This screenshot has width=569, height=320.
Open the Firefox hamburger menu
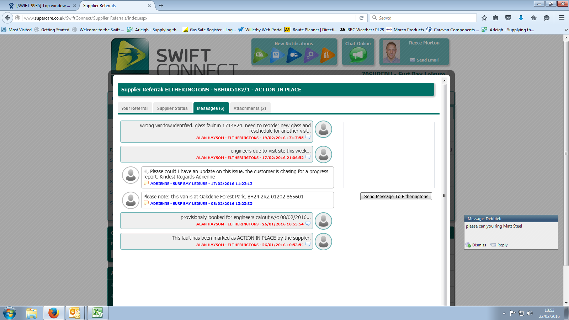[x=562, y=18]
